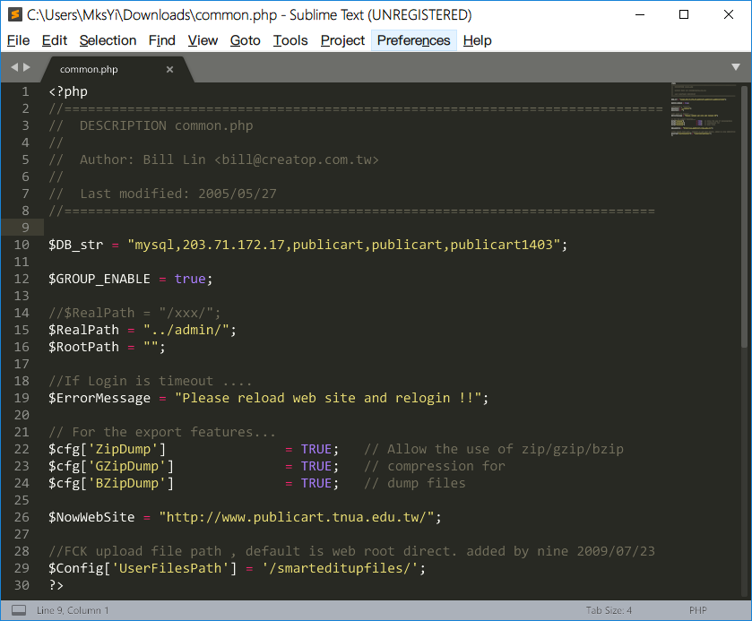Change the PHP syntax selector in status bar

tap(698, 610)
